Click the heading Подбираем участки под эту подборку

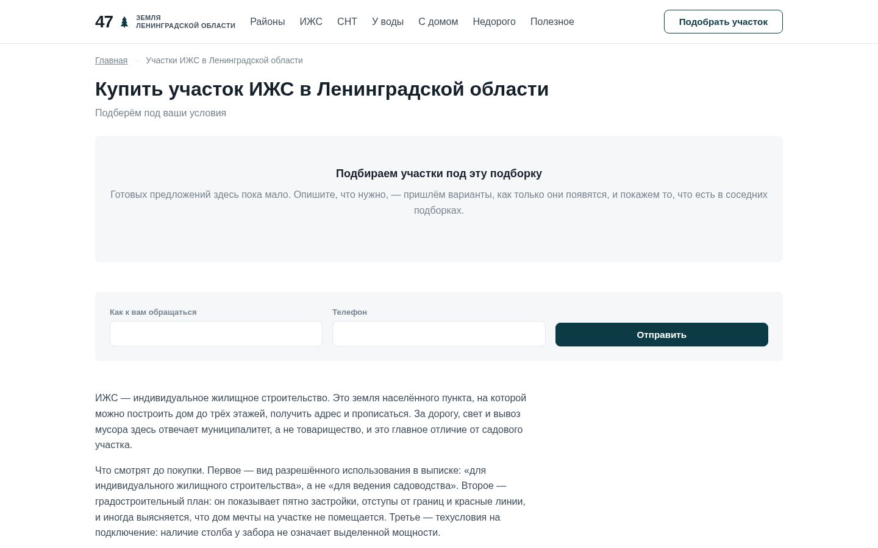click(x=439, y=174)
